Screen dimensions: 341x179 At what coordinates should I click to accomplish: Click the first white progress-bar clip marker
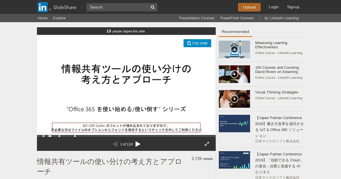(43, 136)
